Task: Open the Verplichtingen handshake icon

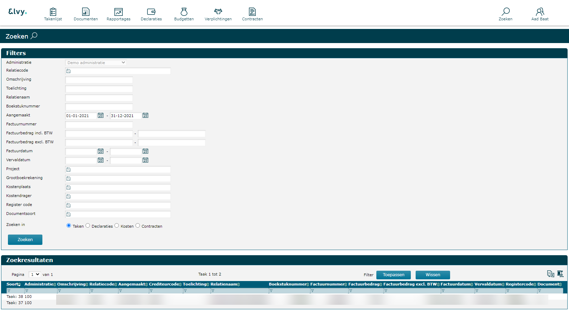Action: 218,12
